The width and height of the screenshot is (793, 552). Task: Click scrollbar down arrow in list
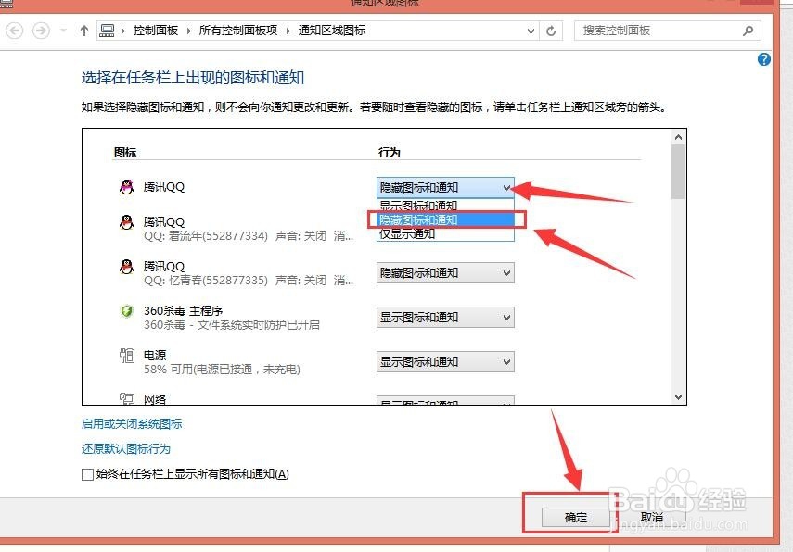click(x=679, y=397)
